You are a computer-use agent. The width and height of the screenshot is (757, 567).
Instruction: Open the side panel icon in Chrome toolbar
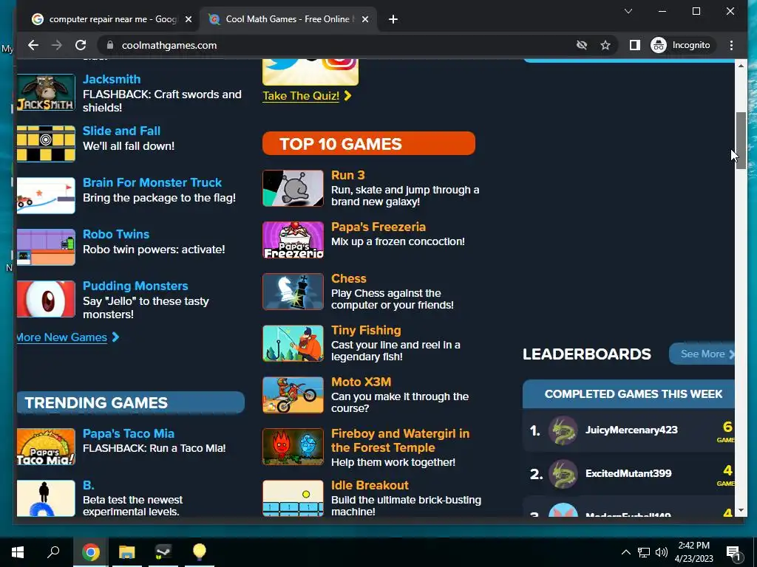[635, 45]
